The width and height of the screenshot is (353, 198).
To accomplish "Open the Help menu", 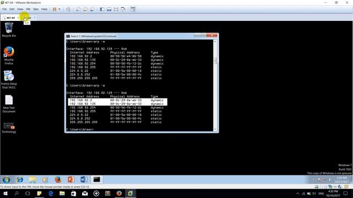I will [44, 9].
